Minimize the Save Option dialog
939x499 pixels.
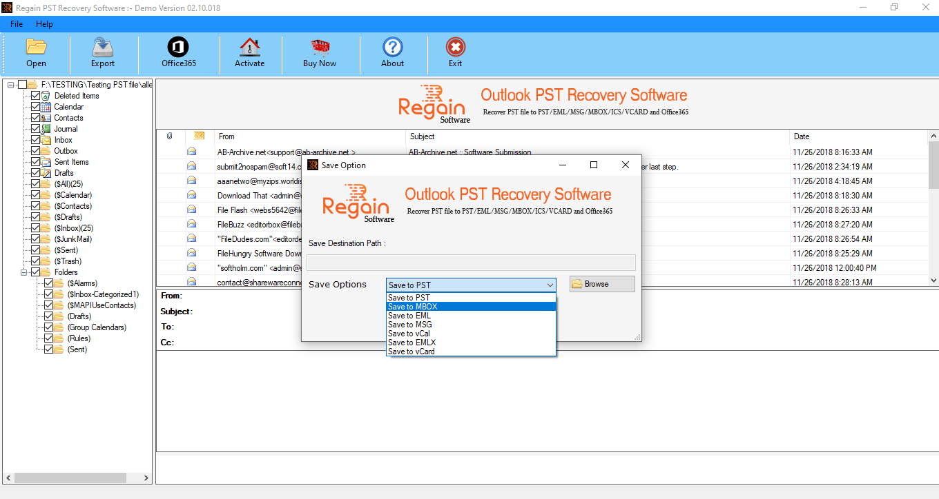[562, 165]
